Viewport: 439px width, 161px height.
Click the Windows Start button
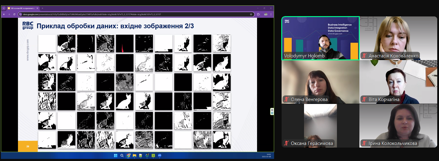(x=116, y=155)
